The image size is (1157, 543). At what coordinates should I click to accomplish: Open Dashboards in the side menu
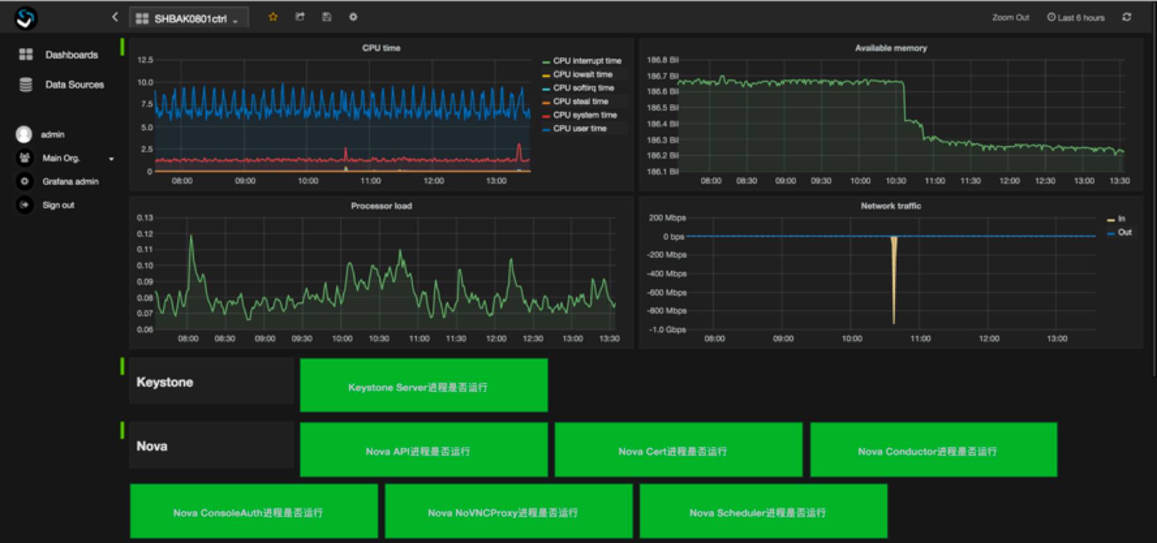(71, 55)
